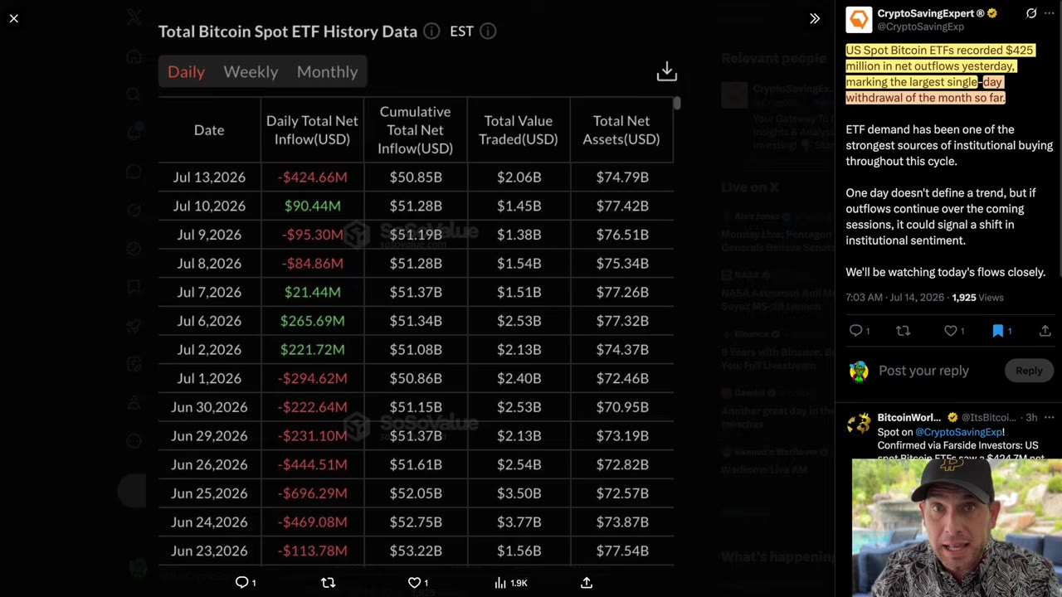Click the Grok icon in the post header
Viewport: 1062px width, 597px height.
click(1031, 13)
